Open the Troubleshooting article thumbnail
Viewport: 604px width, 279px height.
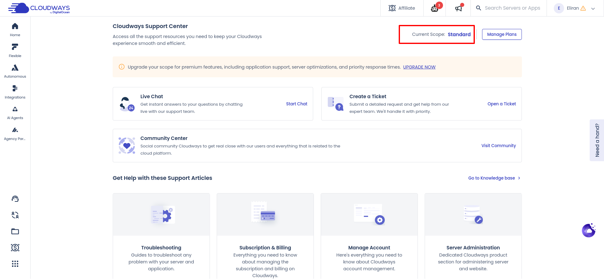click(x=161, y=214)
